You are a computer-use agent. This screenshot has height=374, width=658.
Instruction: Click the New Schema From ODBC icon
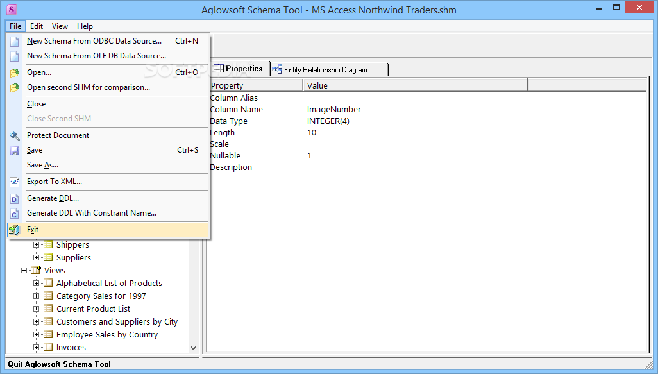coord(15,41)
